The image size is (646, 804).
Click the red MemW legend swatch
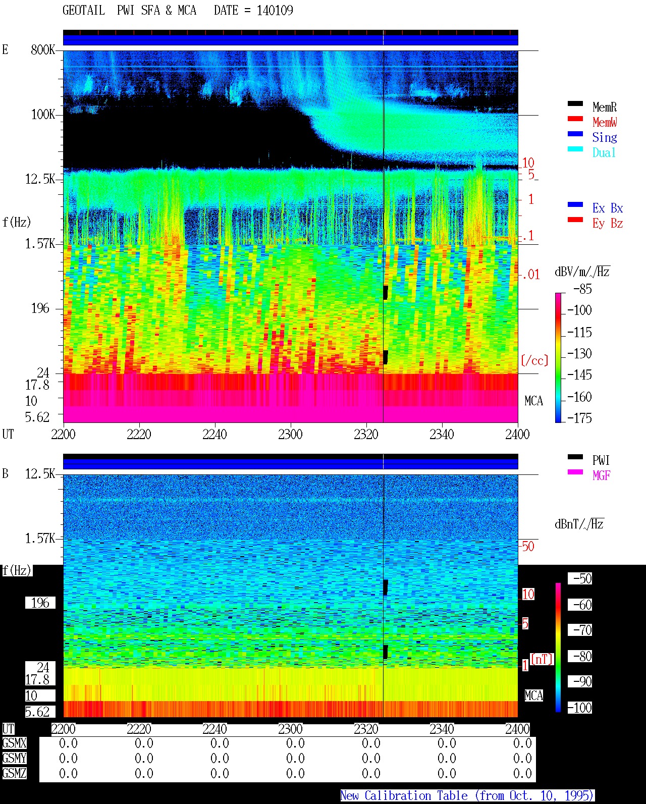[575, 119]
